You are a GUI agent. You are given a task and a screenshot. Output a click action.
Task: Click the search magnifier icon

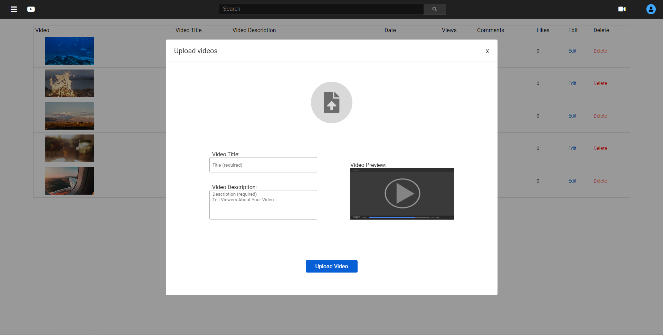pyautogui.click(x=434, y=9)
